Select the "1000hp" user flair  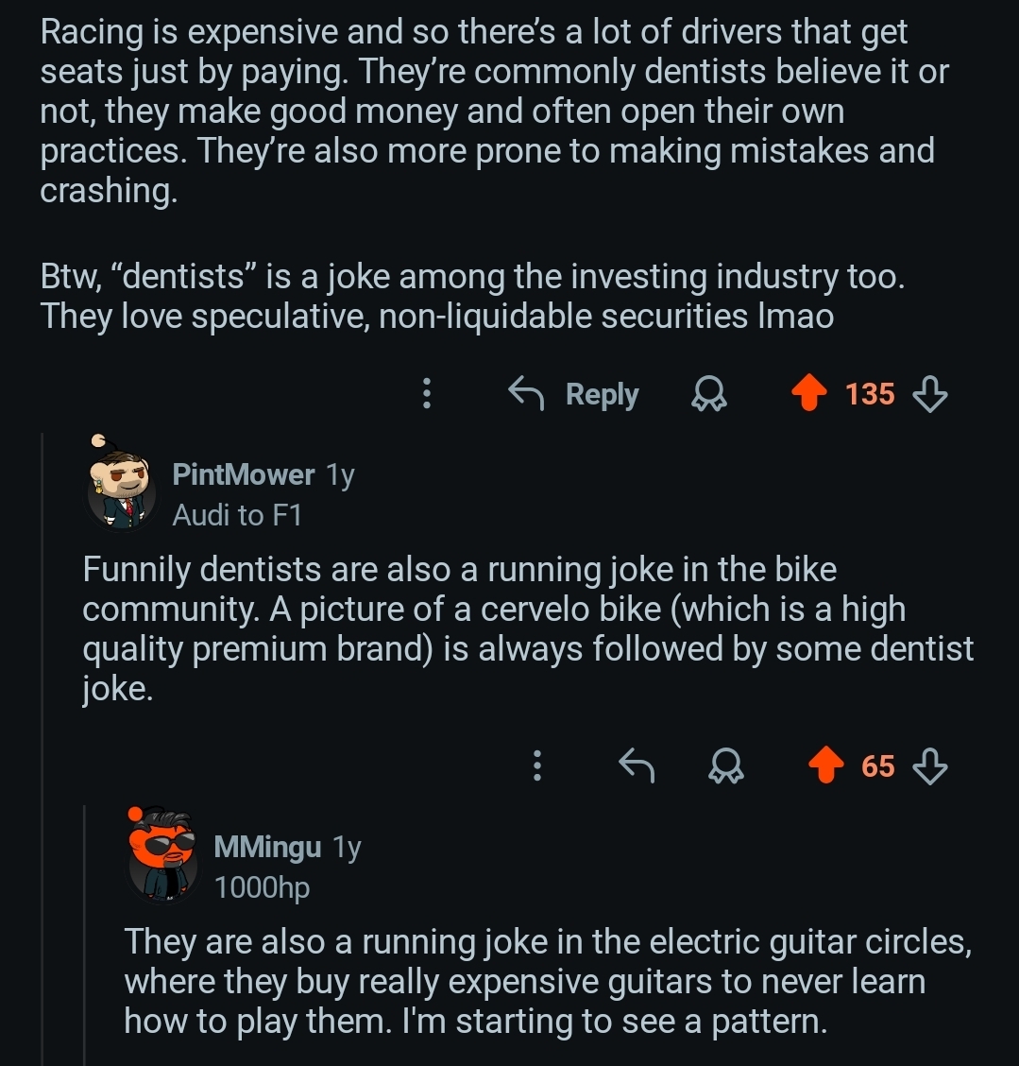point(262,887)
